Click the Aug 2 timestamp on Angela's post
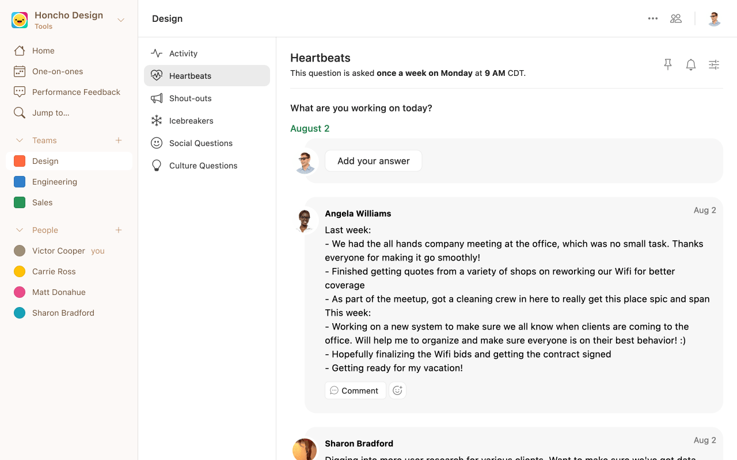Screen dimensions: 737x460 pyautogui.click(x=705, y=210)
